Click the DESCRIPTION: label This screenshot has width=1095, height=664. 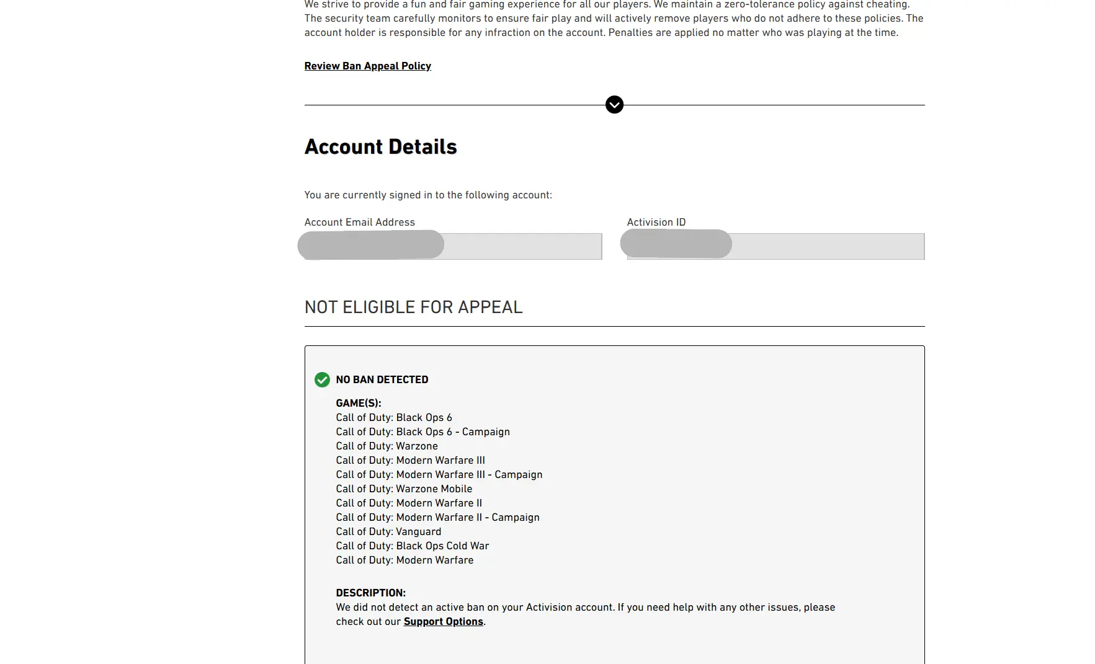pyautogui.click(x=370, y=593)
